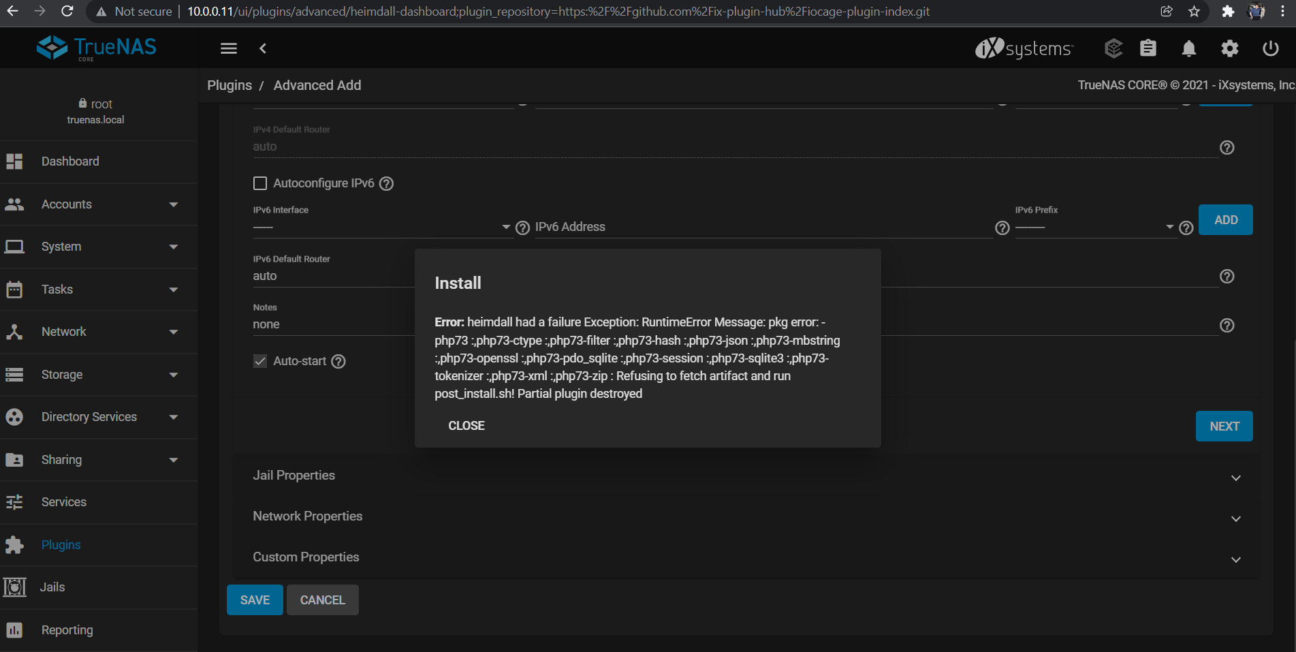1296x652 pixels.
Task: Click the IPv4 Default Router field
Action: (736, 146)
